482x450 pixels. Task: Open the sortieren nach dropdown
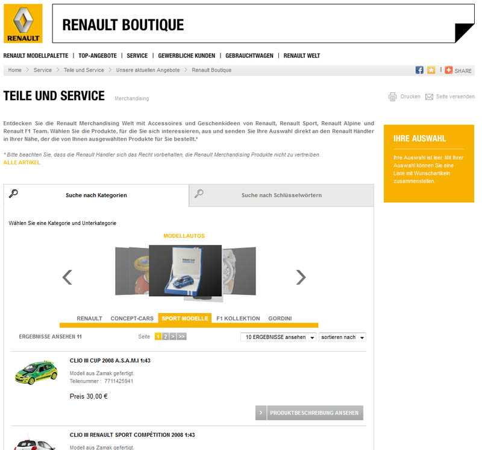(x=342, y=337)
